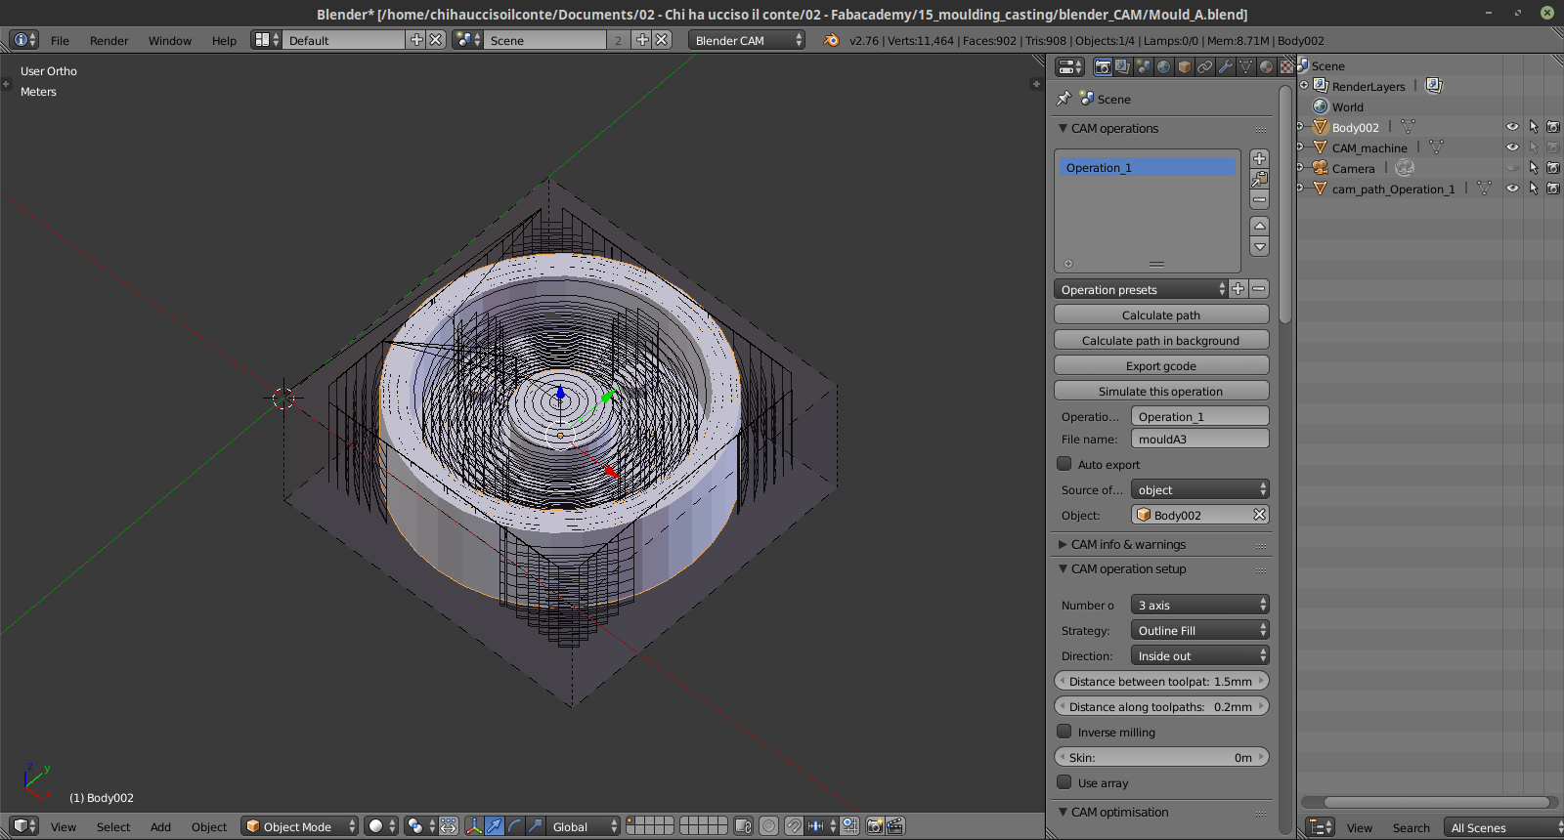Open the Render menu
The width and height of the screenshot is (1564, 840).
coord(109,40)
